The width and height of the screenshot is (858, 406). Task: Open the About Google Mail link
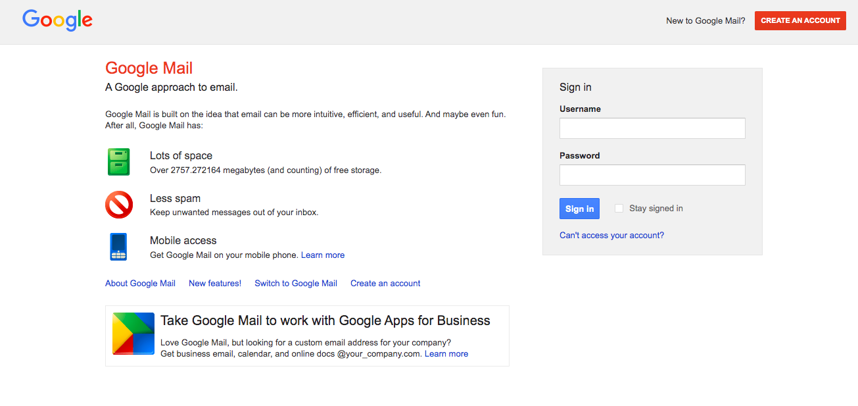click(140, 284)
